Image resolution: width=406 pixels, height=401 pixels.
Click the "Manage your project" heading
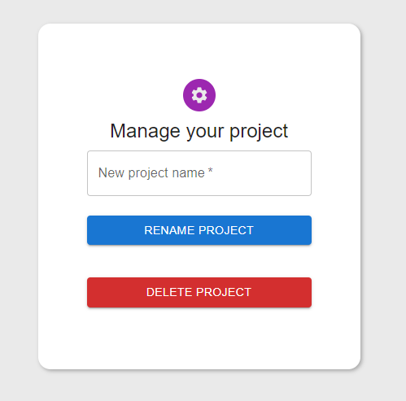click(x=199, y=132)
